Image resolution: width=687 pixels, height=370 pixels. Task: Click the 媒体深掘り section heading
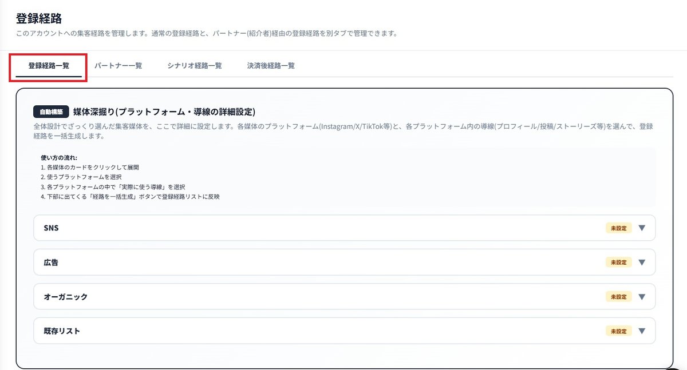tap(164, 112)
